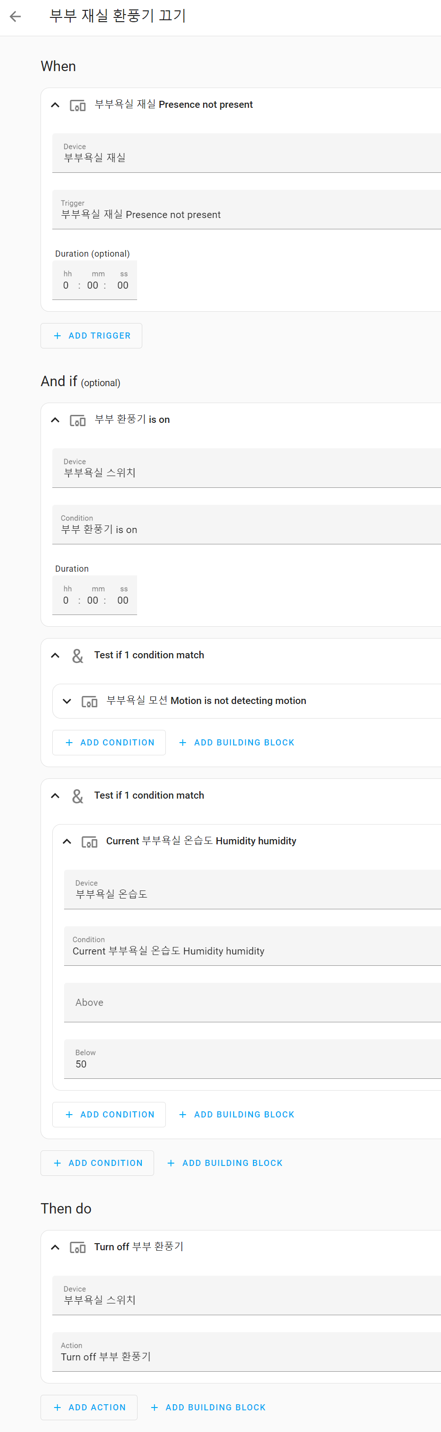Image resolution: width=441 pixels, height=1432 pixels.
Task: Click device icon of Humidity humidity condition
Action: (89, 841)
